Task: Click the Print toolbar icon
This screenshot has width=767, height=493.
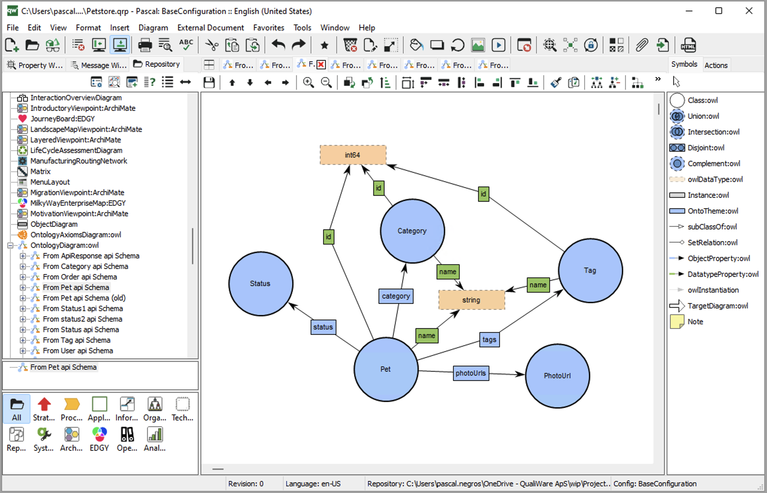Action: click(x=145, y=45)
